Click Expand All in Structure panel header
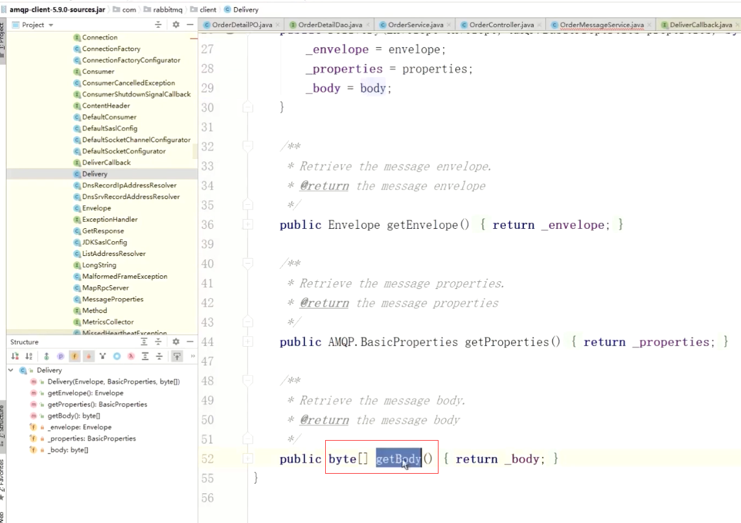 click(x=144, y=342)
